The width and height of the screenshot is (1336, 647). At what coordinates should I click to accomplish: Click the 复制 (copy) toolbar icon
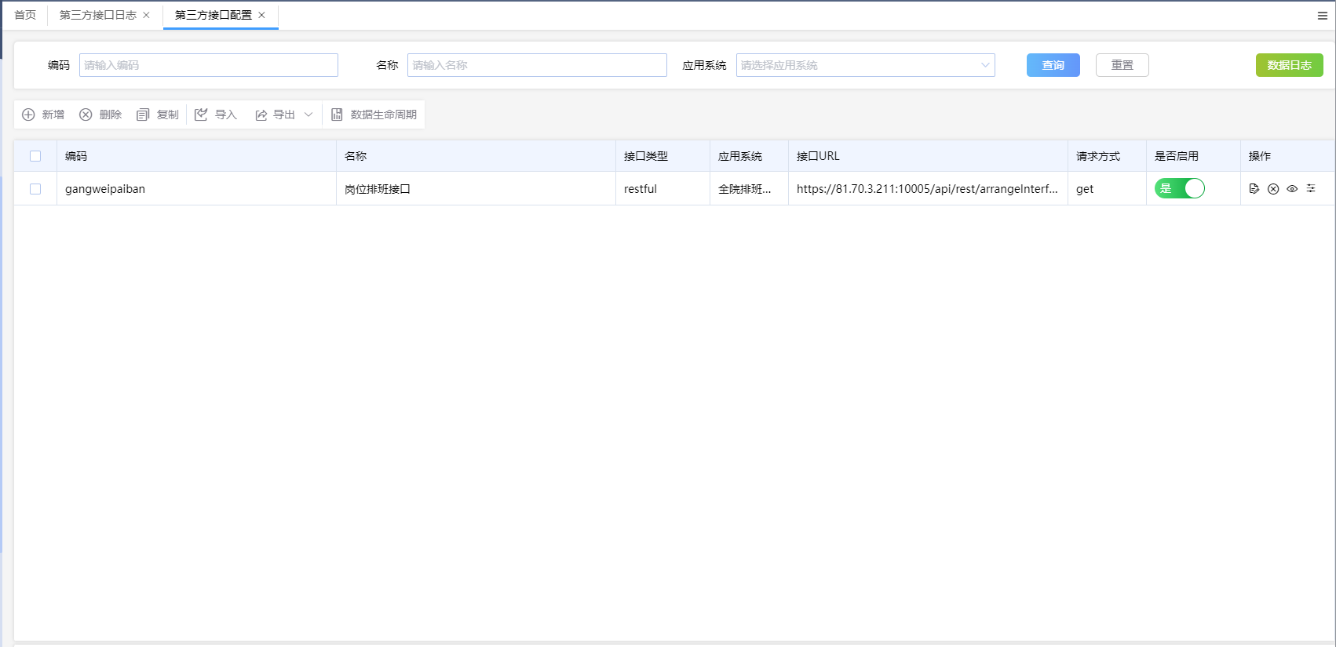tap(143, 114)
